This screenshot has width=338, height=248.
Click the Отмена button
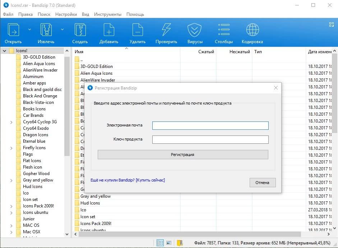[x=263, y=183]
